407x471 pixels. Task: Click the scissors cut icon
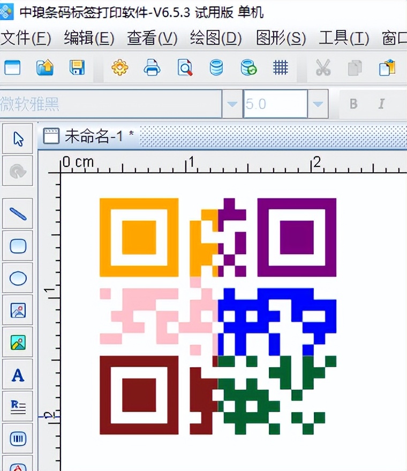pos(323,67)
